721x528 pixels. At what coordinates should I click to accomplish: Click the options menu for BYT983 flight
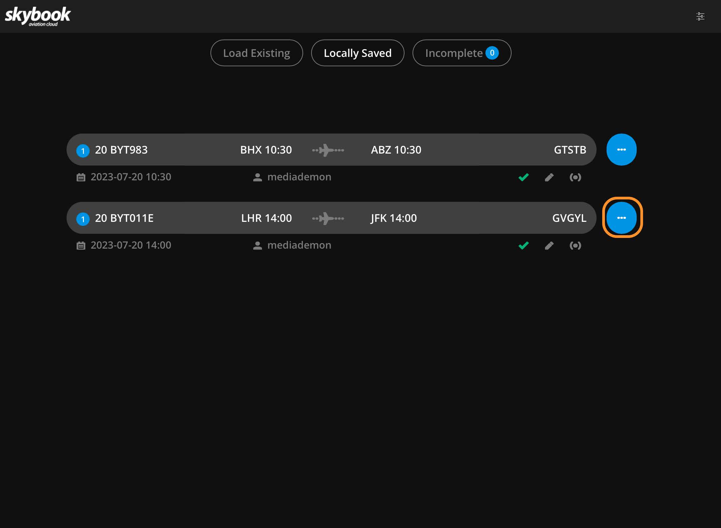tap(621, 150)
